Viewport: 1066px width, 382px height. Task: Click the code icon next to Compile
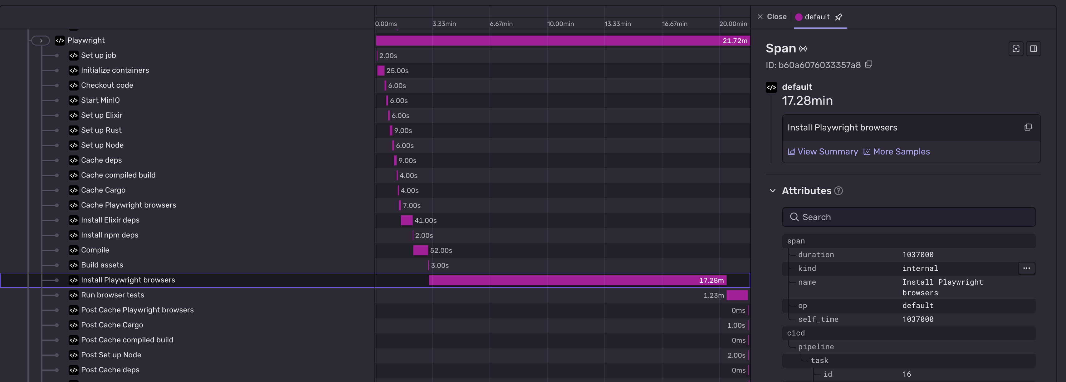coord(73,250)
